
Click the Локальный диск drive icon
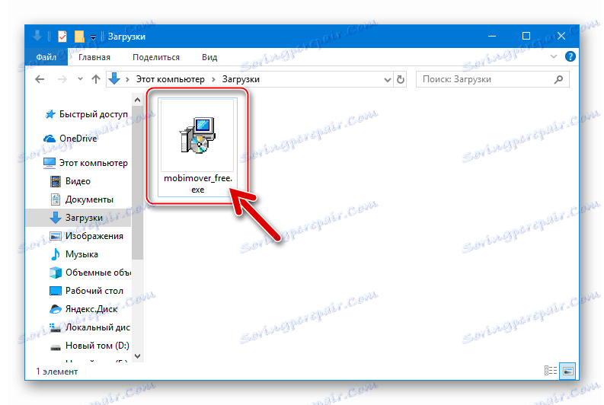coord(56,327)
